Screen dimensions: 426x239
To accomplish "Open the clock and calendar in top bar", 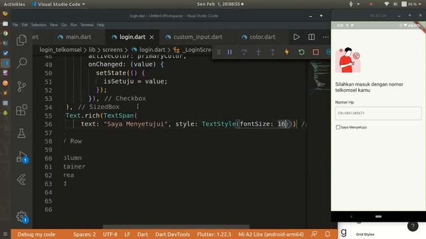I will pyautogui.click(x=220, y=4).
